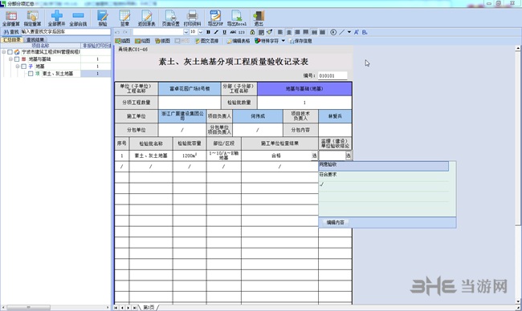Click the 编辑内容 button
Screen dimensions: 522x311
[x=335, y=223]
